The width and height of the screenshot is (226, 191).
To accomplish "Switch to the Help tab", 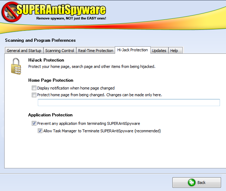I will tap(174, 51).
